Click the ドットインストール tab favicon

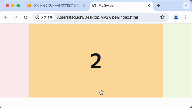(29, 5)
